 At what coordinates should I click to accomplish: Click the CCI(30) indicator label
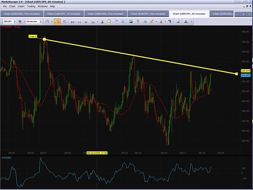(6, 158)
